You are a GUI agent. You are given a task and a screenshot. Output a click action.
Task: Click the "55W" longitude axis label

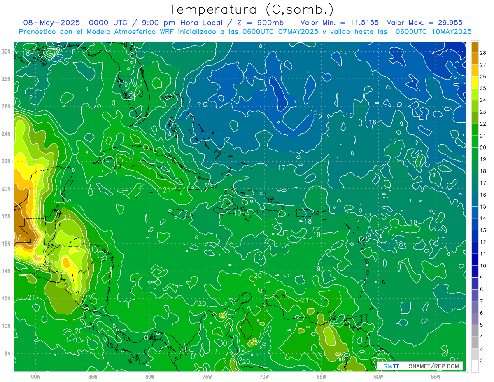coord(436,377)
